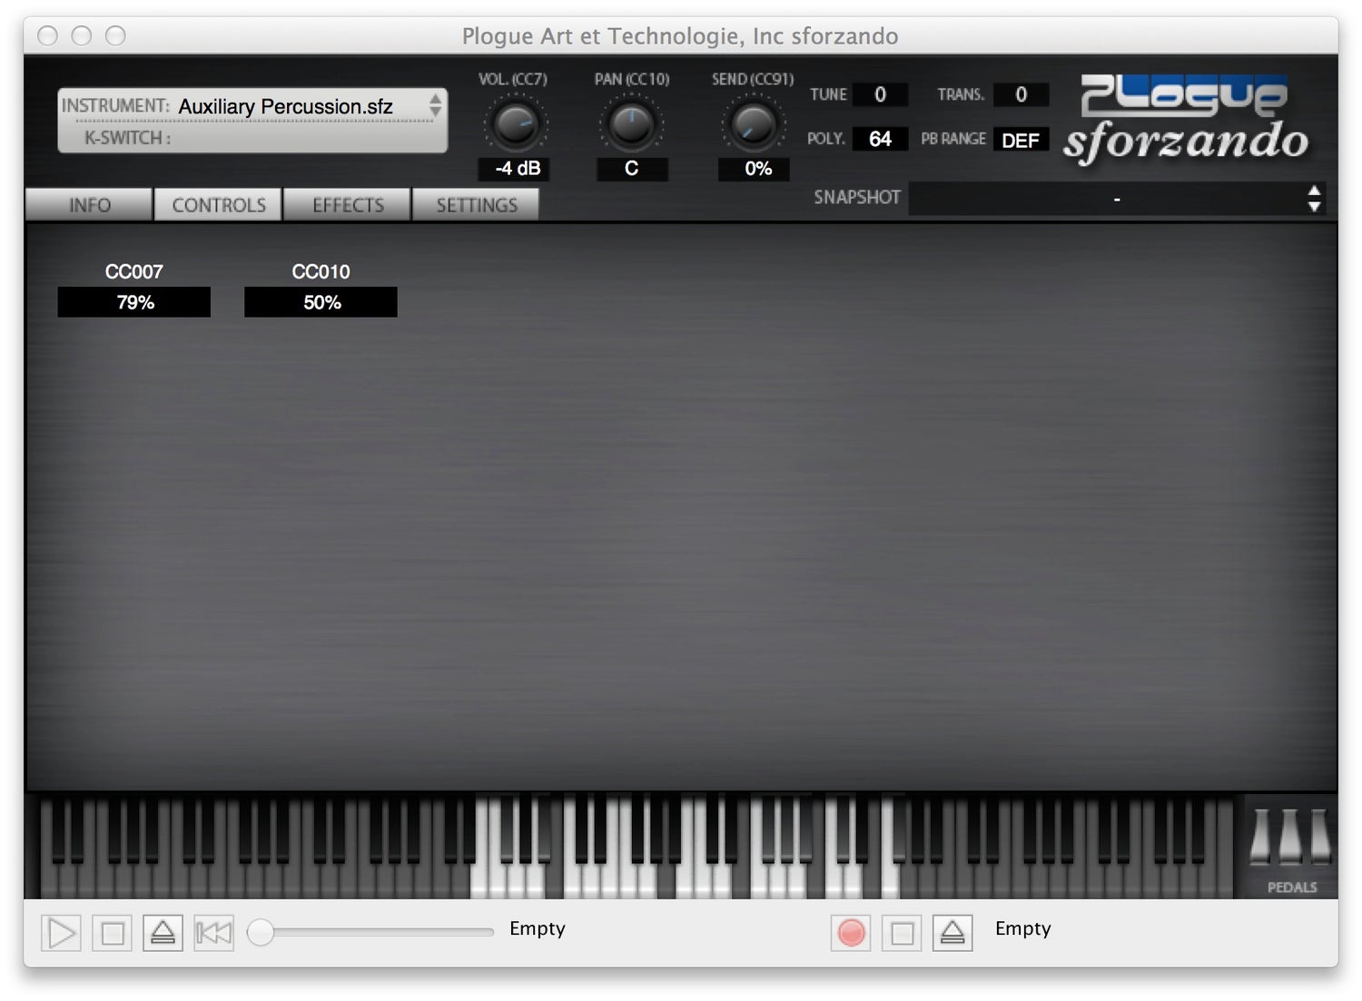The height and width of the screenshot is (1001, 1362).
Task: Click the DEF pitch bend range value
Action: coord(1021,139)
